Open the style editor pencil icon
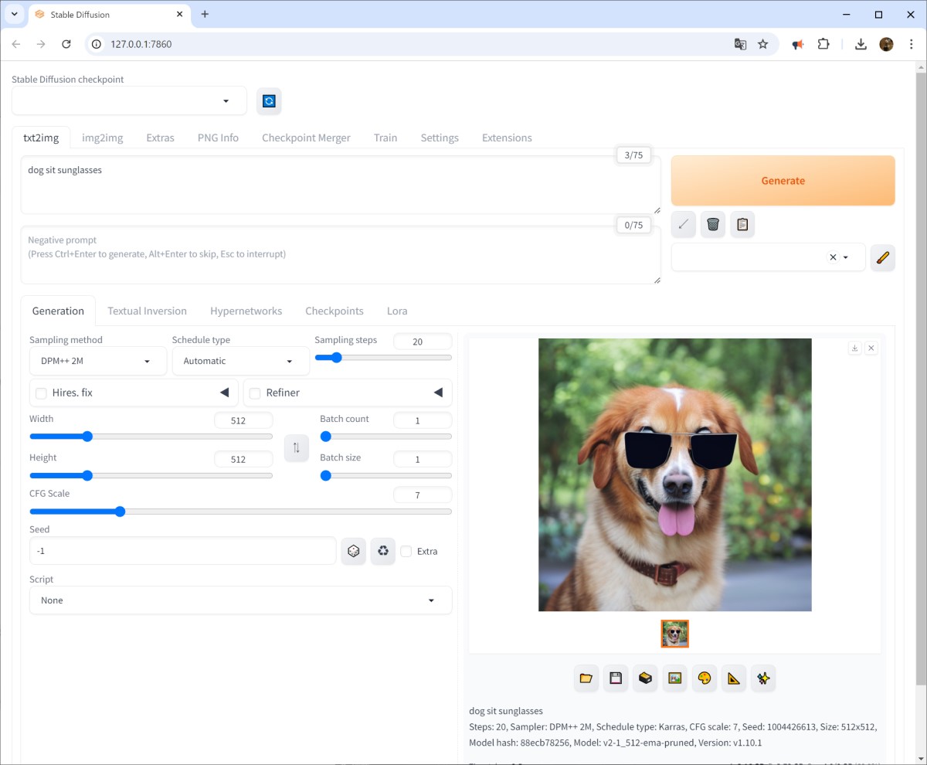Screen dimensions: 927x765 (883, 257)
